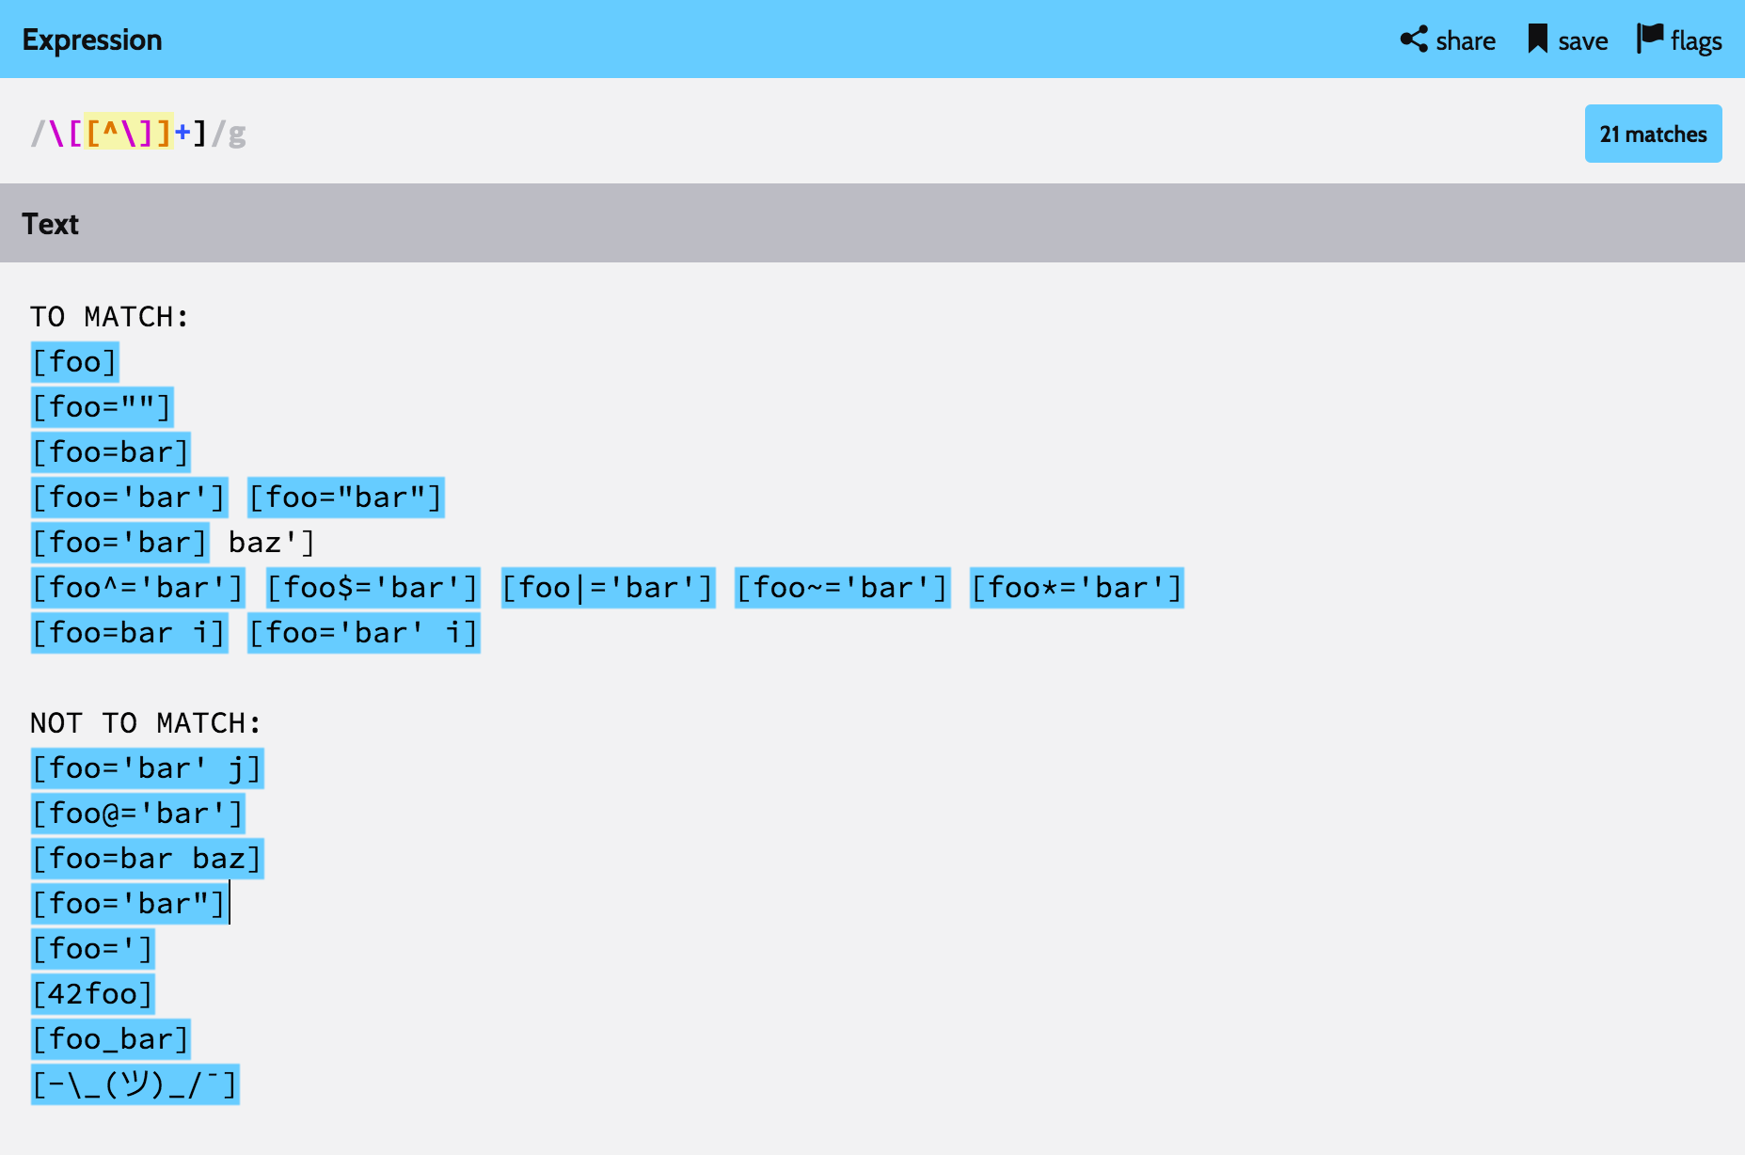Select the Expression section header
1745x1155 pixels.
point(92,40)
